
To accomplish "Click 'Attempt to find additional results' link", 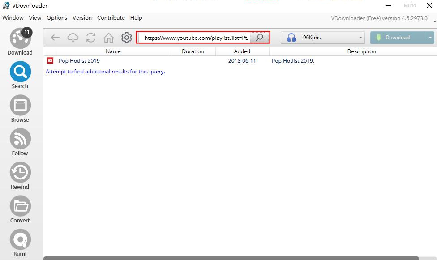I will pos(105,72).
